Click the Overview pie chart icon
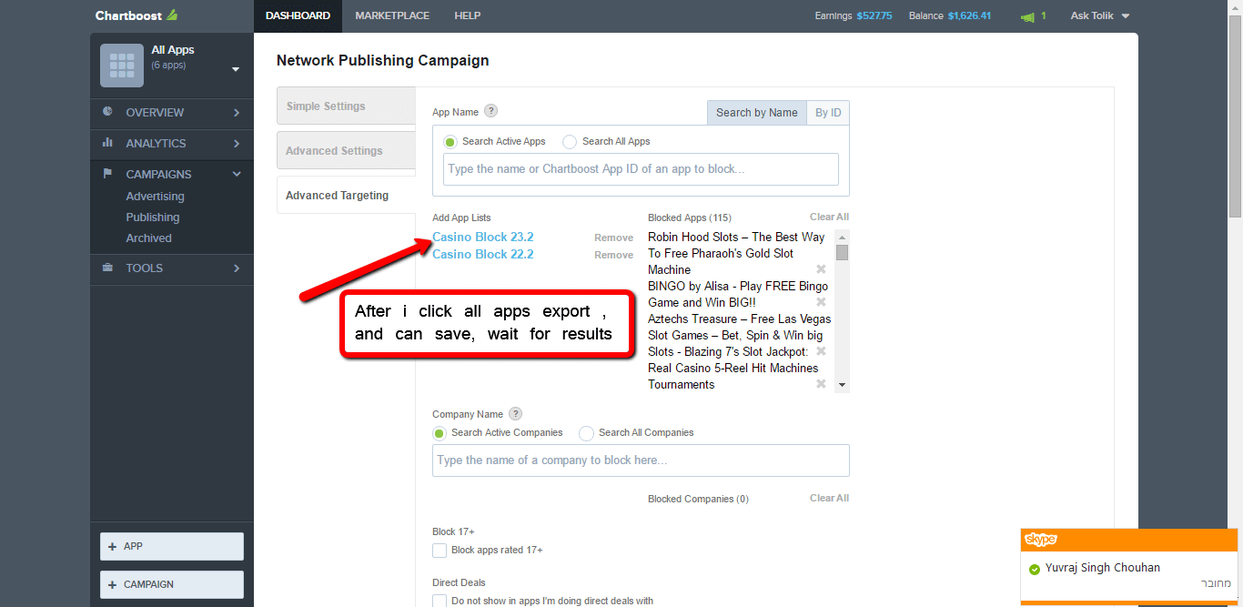Screen dimensions: 1243x607 (107, 112)
